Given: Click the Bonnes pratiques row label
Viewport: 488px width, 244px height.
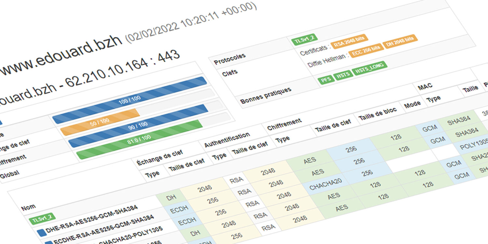Looking at the screenshot, I should tap(266, 95).
